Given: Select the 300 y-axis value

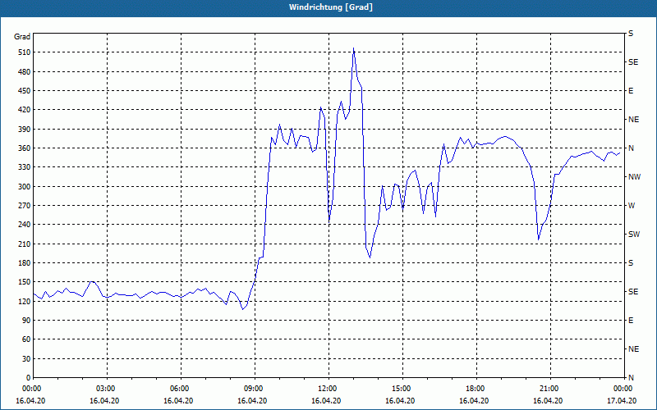Looking at the screenshot, I should pyautogui.click(x=25, y=187).
